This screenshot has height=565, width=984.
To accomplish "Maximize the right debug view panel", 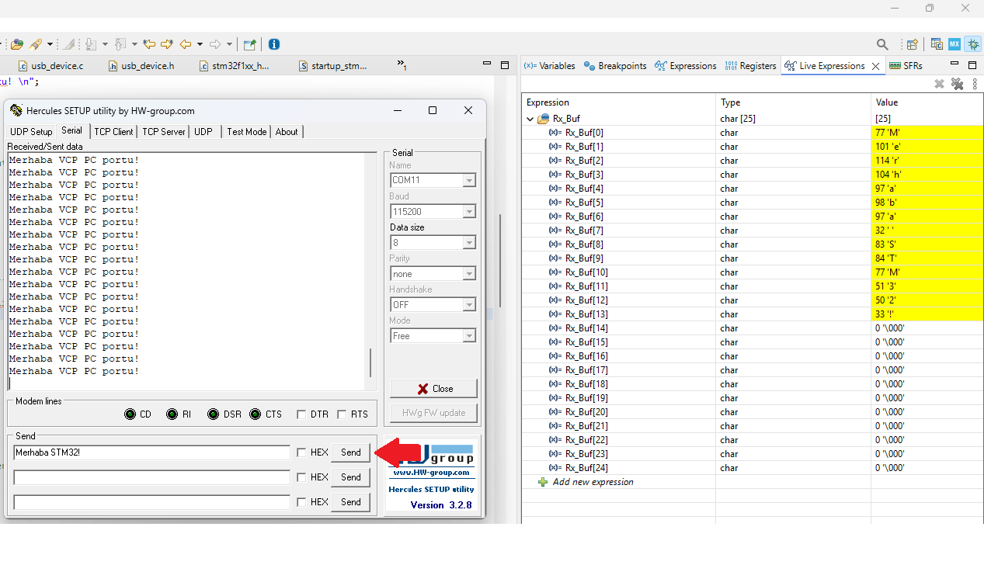I will click(x=974, y=65).
